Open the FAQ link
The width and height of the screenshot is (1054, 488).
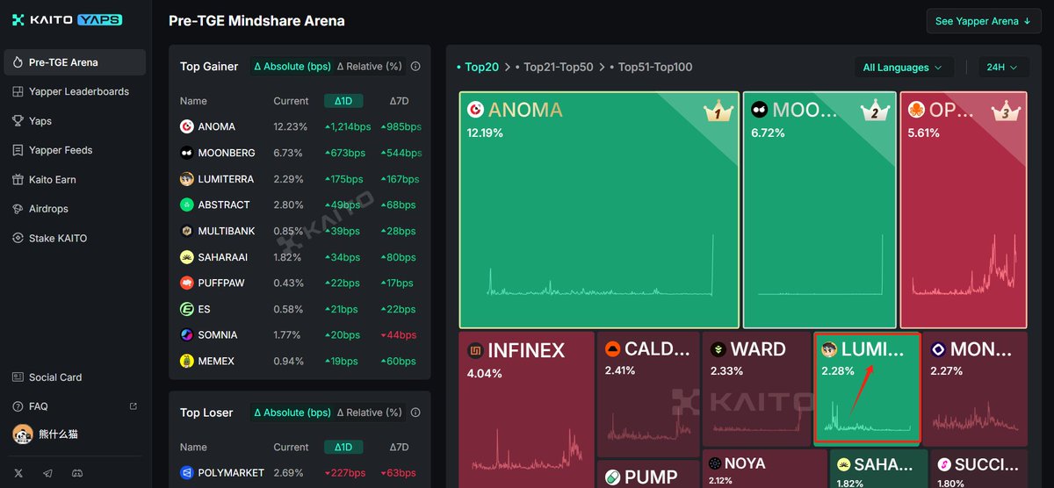(38, 406)
